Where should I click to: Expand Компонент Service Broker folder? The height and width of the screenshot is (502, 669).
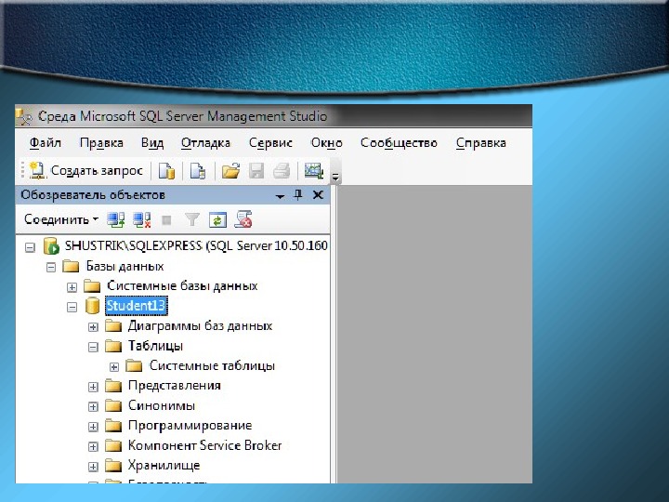(x=93, y=446)
